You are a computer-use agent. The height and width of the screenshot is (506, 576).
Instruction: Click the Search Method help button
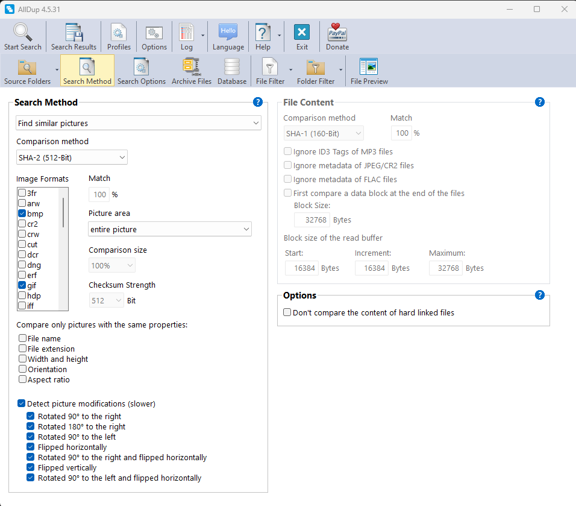(x=258, y=102)
